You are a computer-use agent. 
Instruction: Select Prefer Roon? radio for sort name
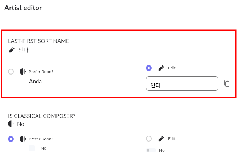click(11, 72)
